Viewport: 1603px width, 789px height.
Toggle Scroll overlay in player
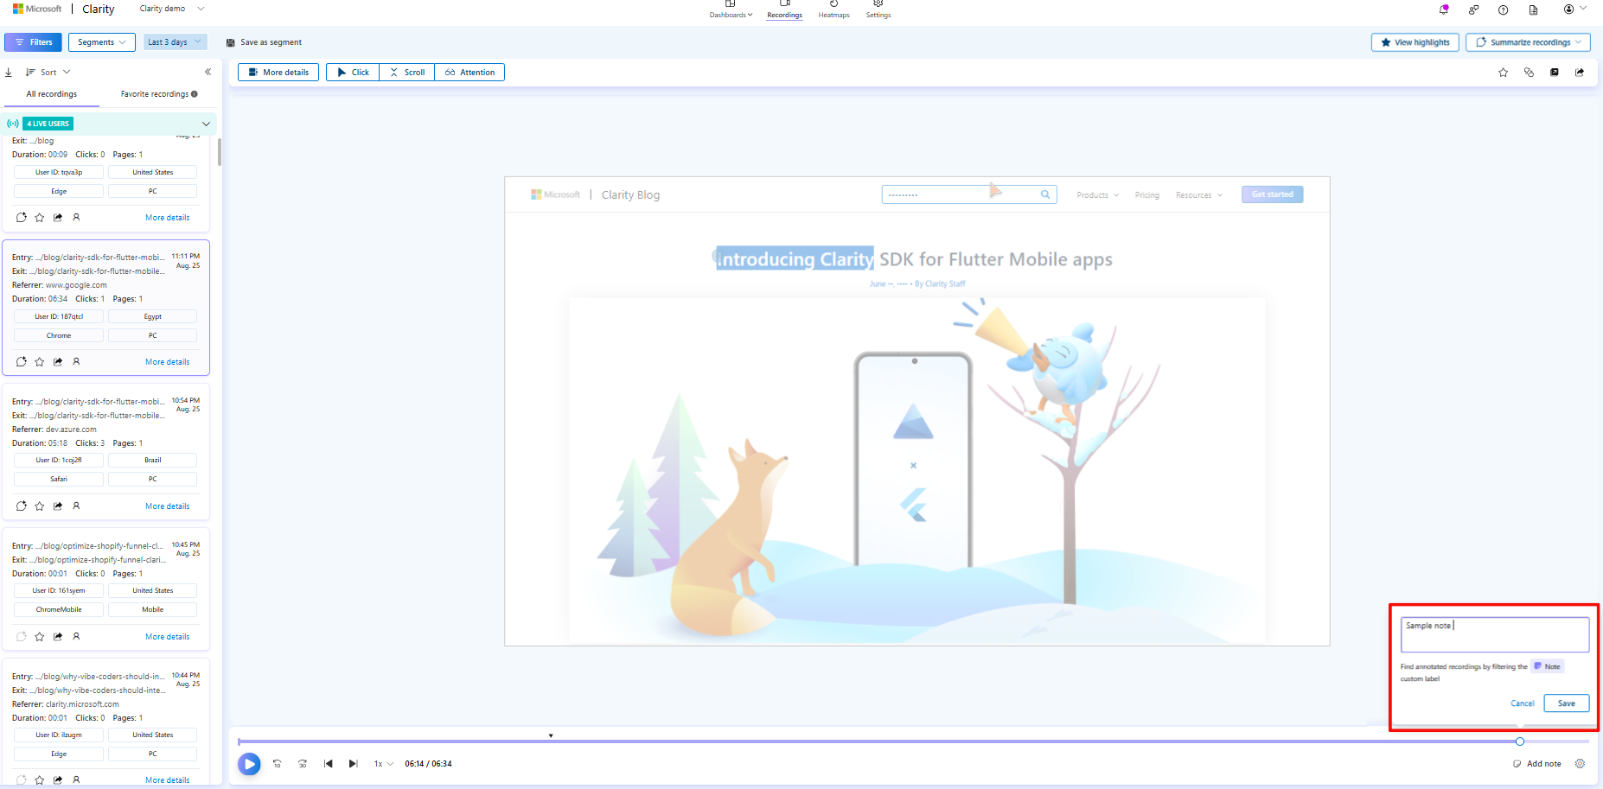coord(407,73)
